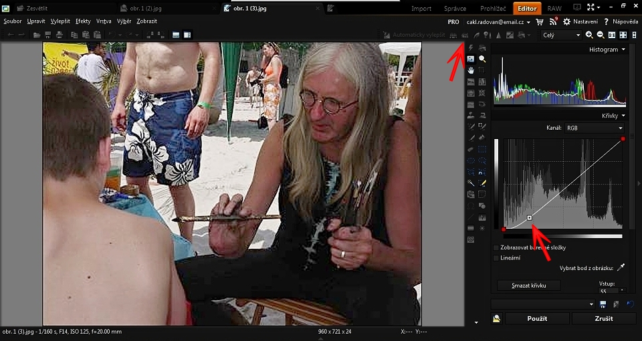Screen dimensions: 642x341
Task: Select the magnifier zoom tool
Action: (x=482, y=59)
